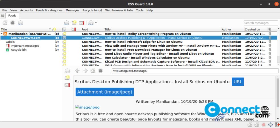Toggle read state of the XnView MP message
The image size is (280, 128).
pyautogui.click(x=64, y=46)
